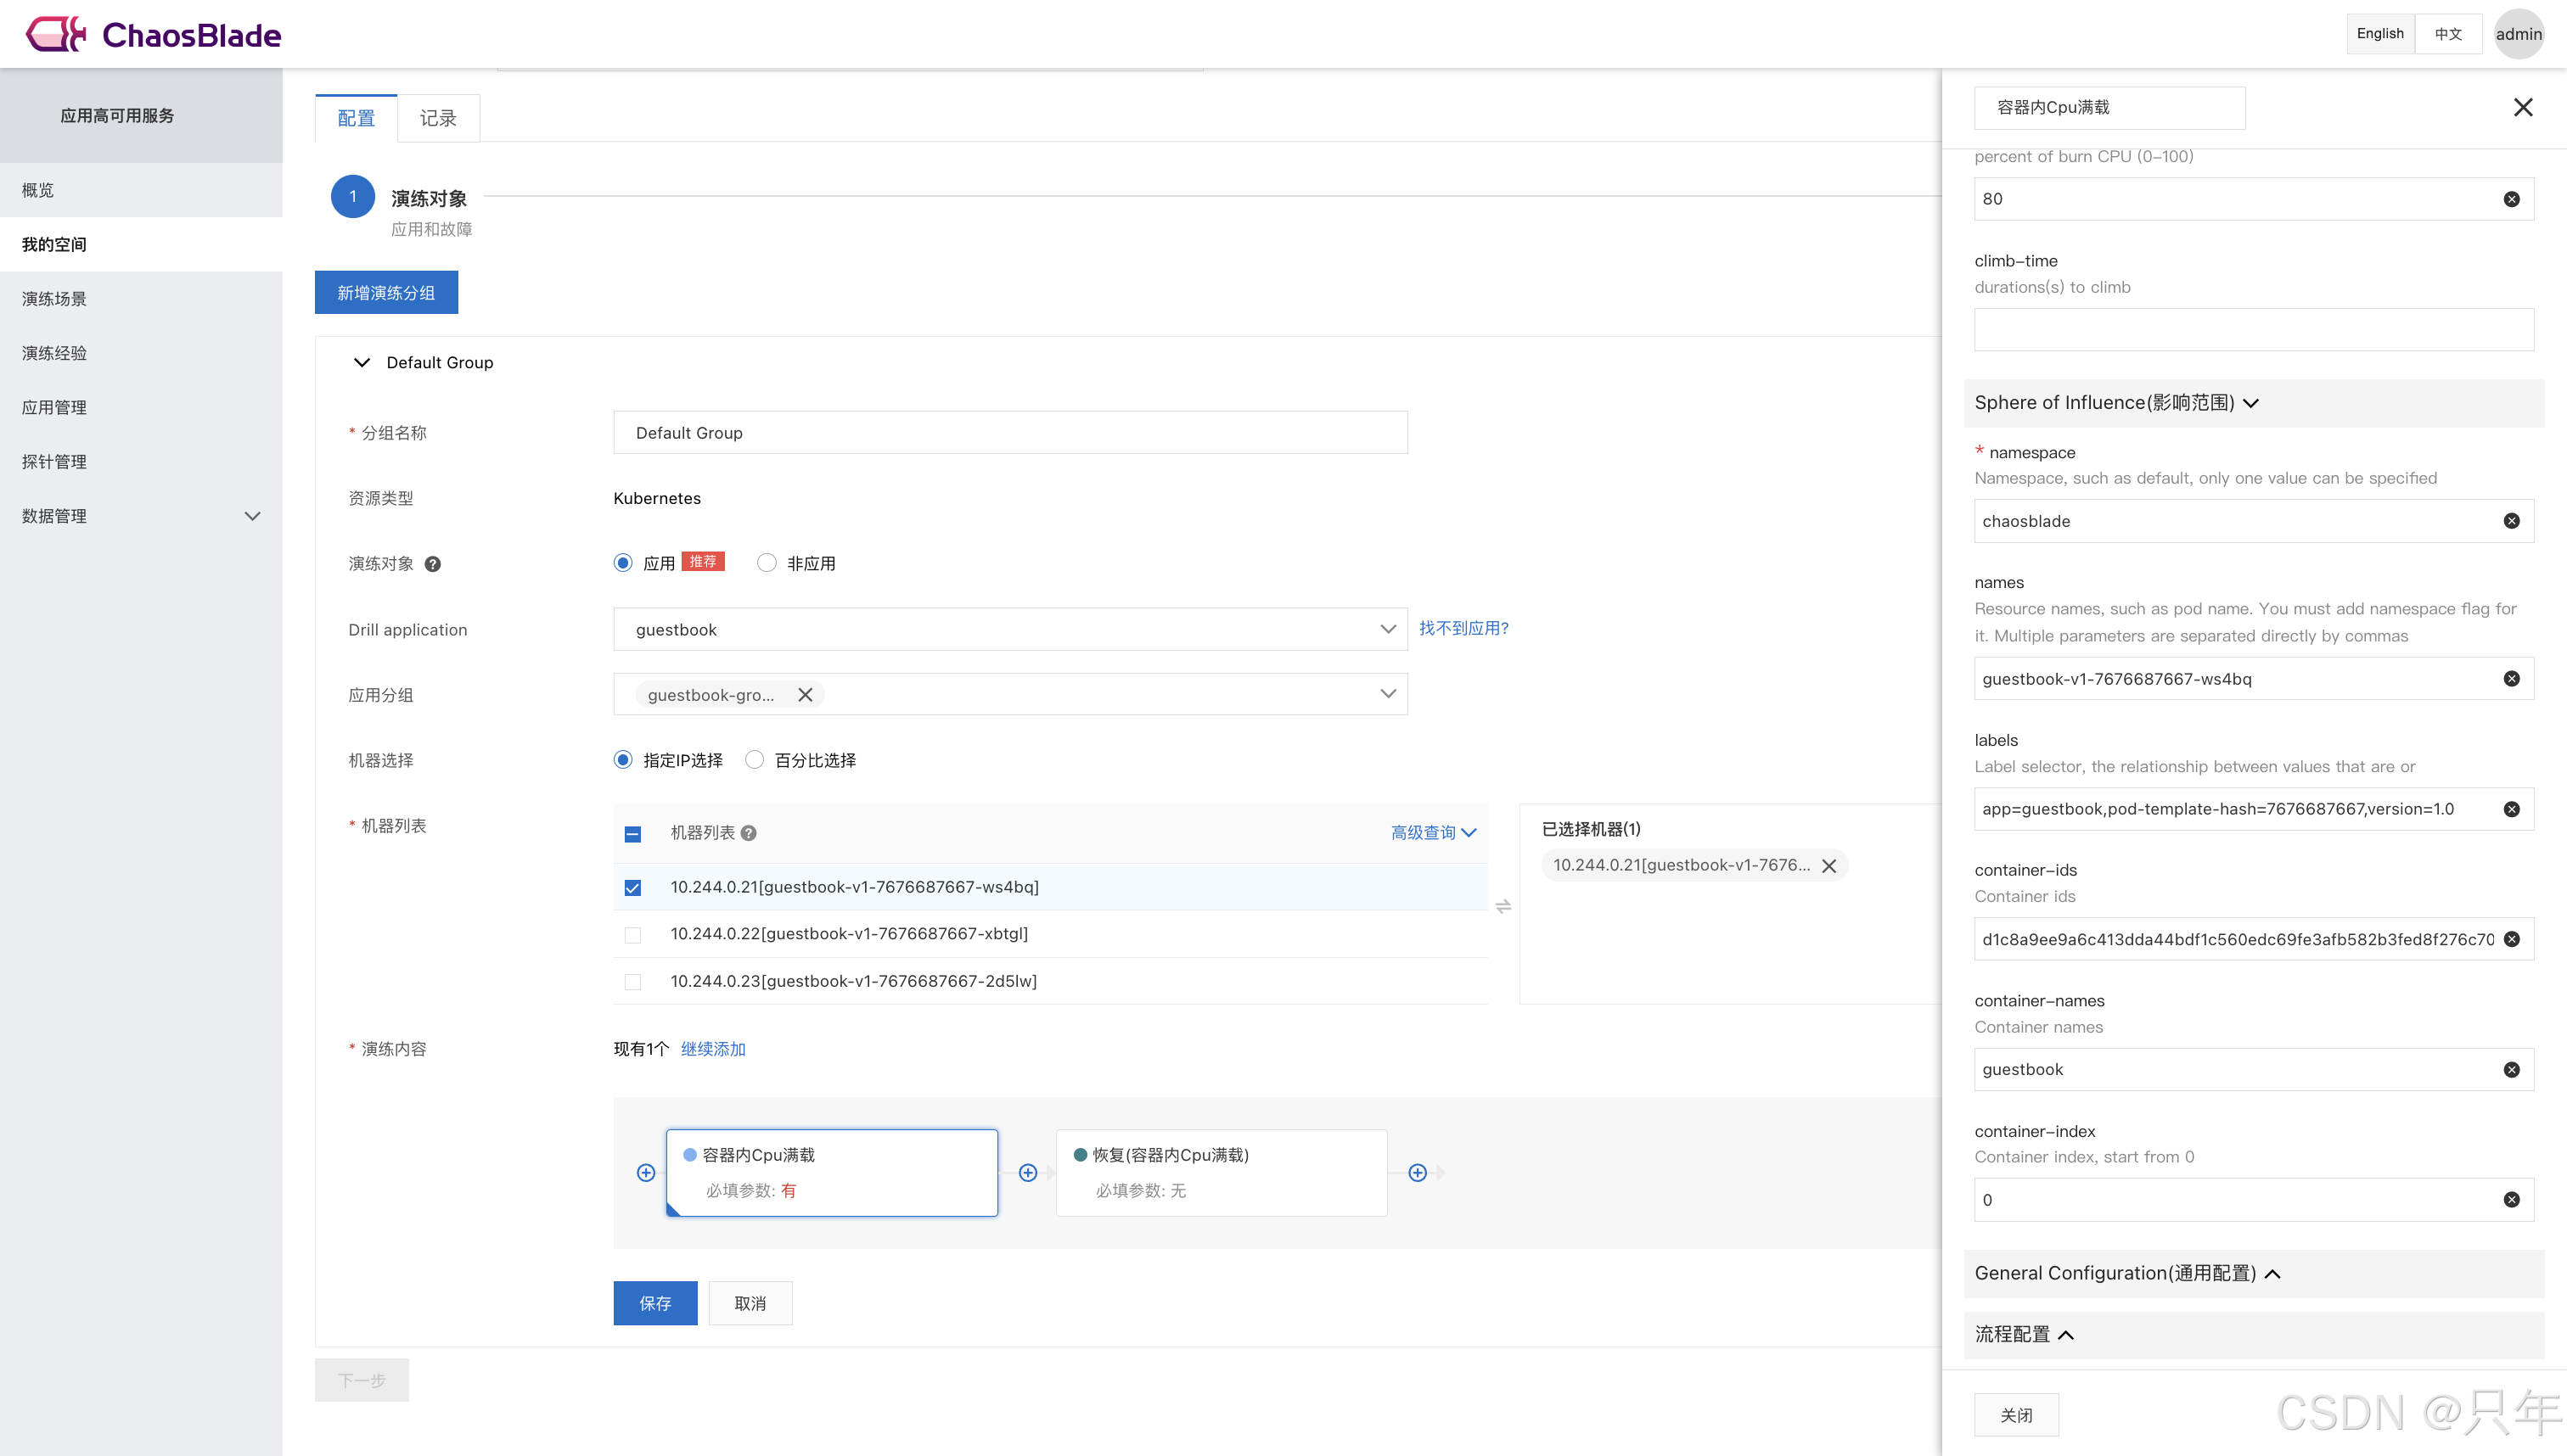The height and width of the screenshot is (1456, 2567).
Task: Select the 非应用 radio option
Action: (767, 563)
